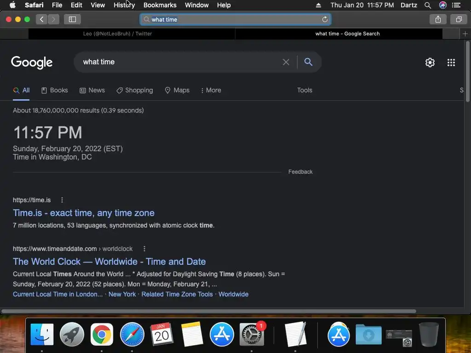The image size is (471, 353).
Task: Click the menu bar date and time
Action: click(362, 5)
